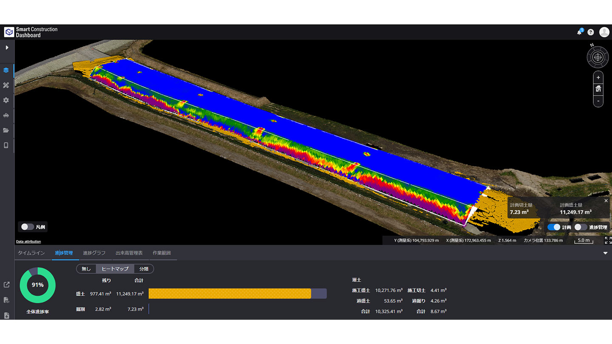Switch to the タイムライン tab
Screen dimensions: 612x344
[31, 253]
